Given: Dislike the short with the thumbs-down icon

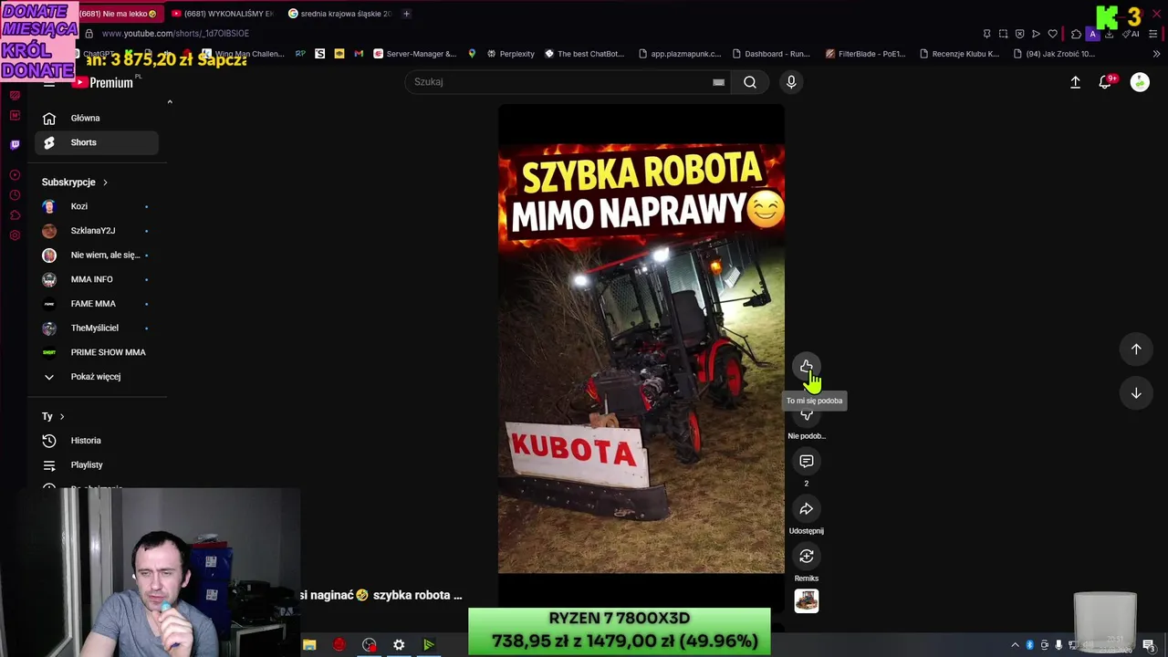Looking at the screenshot, I should 807,415.
